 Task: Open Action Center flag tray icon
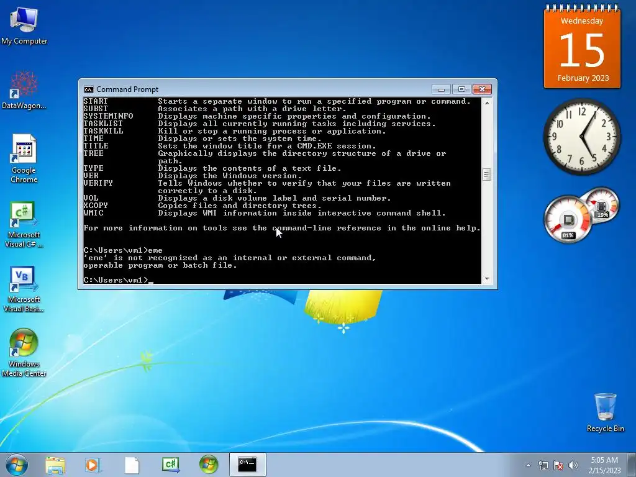click(558, 465)
